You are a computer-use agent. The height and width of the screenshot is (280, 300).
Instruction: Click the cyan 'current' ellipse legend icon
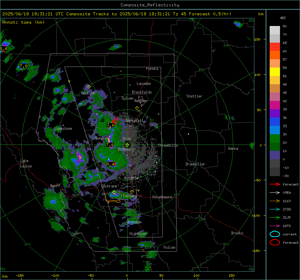point(275,234)
